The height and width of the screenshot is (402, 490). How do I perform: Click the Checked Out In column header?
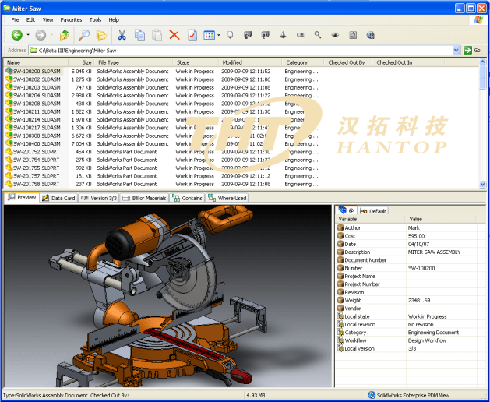[x=408, y=62]
